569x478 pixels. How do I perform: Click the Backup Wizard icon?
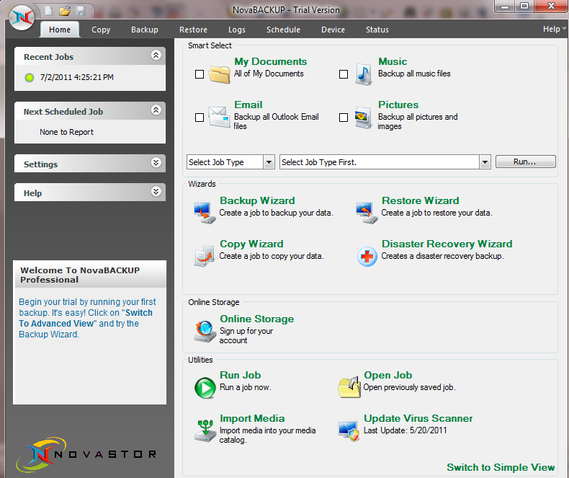(x=204, y=211)
